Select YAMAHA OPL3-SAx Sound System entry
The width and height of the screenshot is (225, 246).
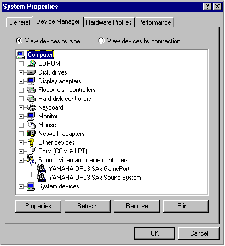pos(95,178)
